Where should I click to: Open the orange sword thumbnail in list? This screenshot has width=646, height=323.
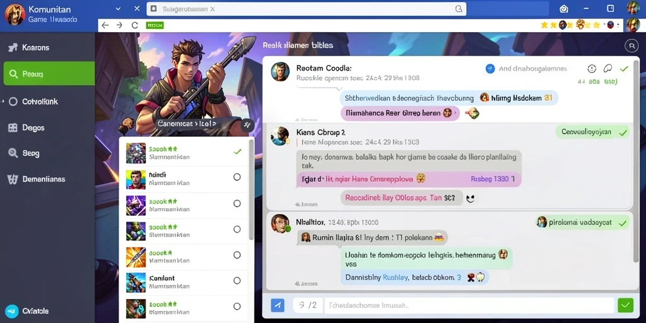(136, 257)
